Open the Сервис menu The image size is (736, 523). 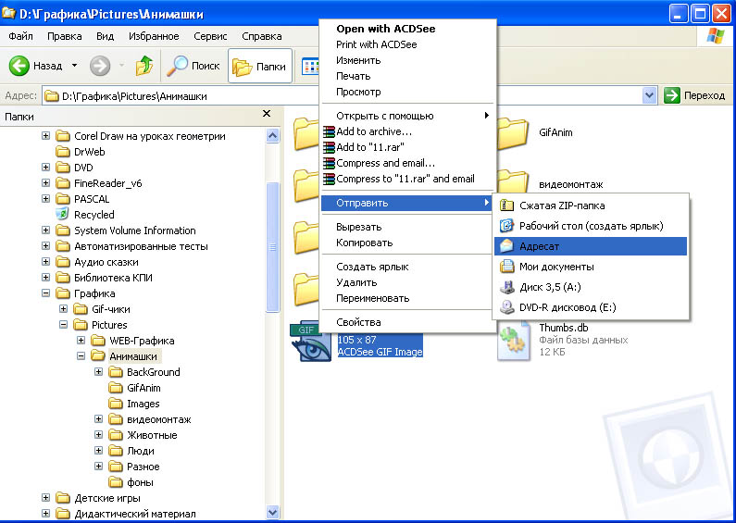pyautogui.click(x=210, y=36)
